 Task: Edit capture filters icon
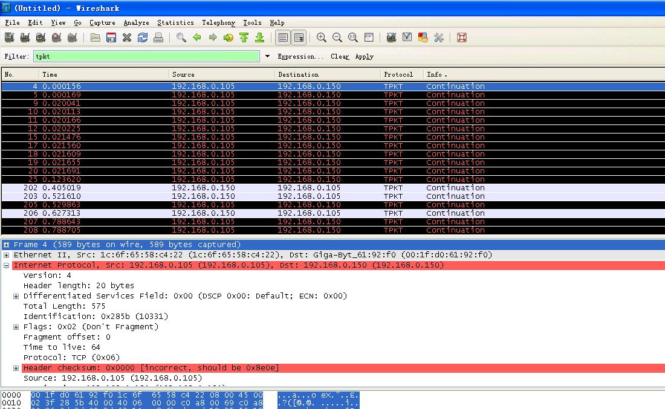(x=392, y=37)
